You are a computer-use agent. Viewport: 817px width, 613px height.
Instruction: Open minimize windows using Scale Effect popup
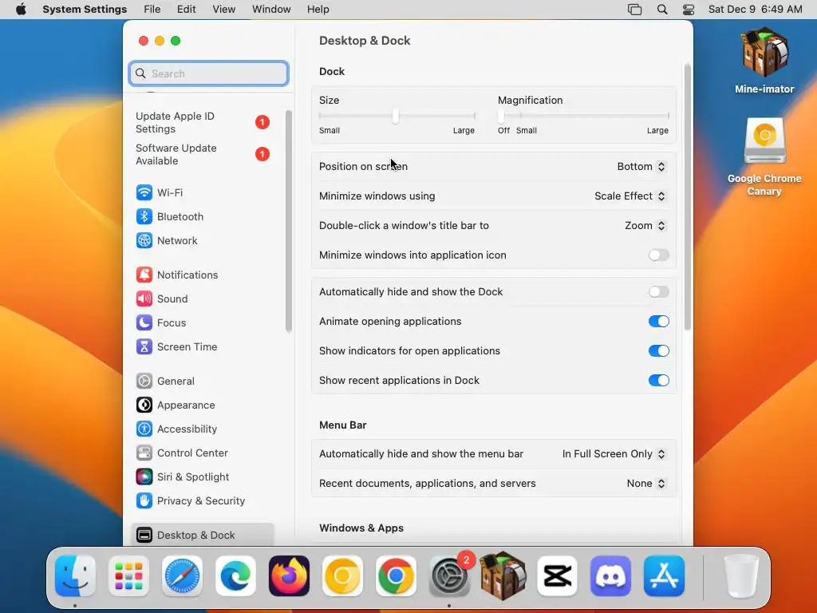[x=630, y=196]
